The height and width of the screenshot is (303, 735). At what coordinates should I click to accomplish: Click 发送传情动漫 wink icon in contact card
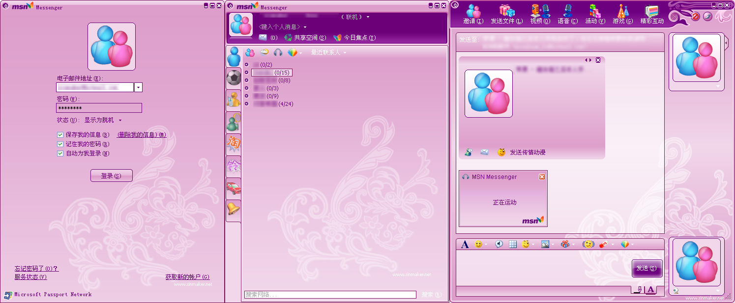coord(501,152)
